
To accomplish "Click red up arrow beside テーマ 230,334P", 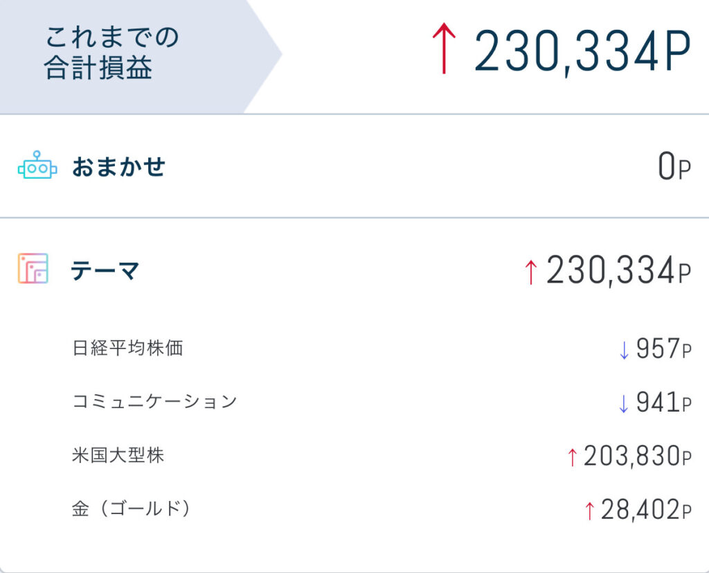I will point(531,272).
